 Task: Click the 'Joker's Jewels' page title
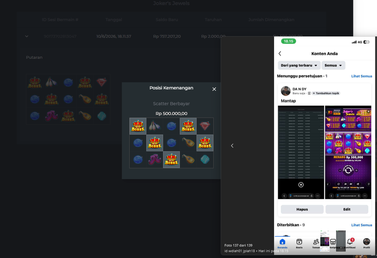coord(171,3)
